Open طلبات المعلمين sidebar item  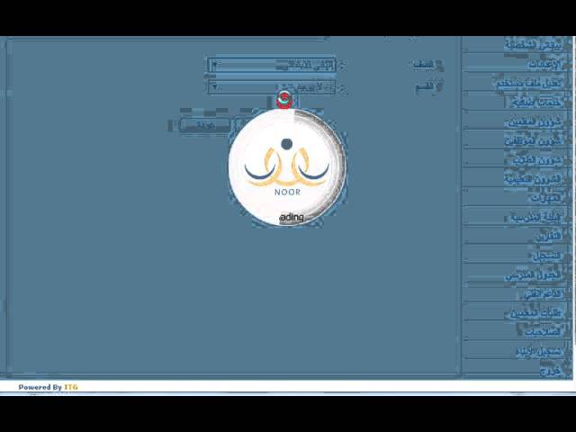[536, 313]
